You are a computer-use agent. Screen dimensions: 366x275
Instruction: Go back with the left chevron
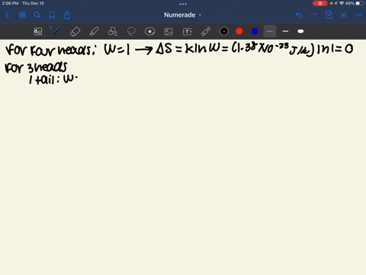[x=7, y=15]
